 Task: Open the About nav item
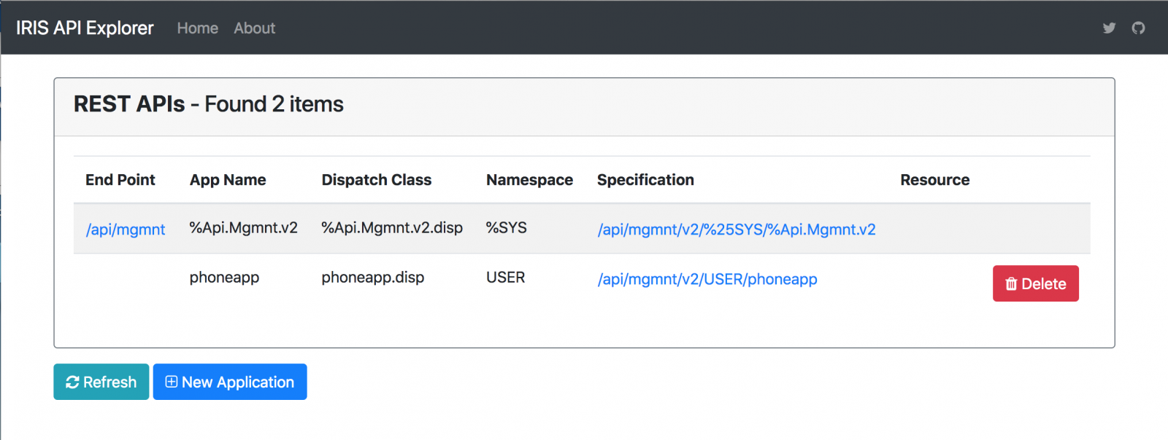coord(254,28)
